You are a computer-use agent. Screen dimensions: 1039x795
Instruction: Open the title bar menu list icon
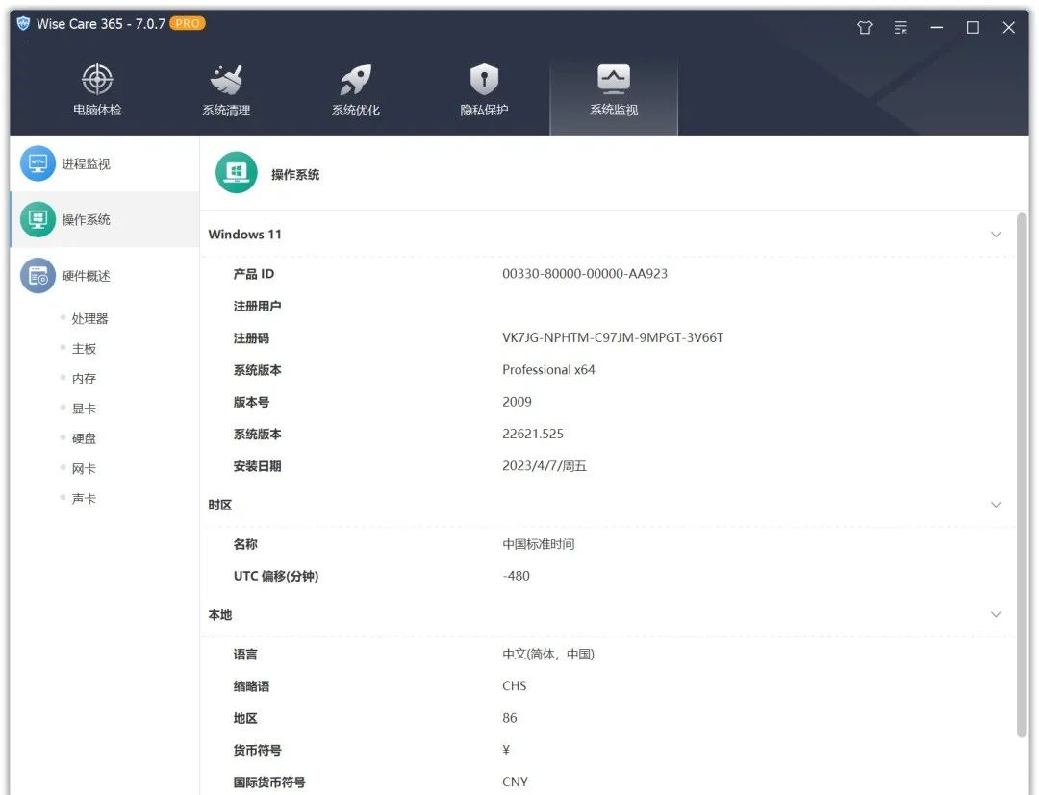point(900,27)
